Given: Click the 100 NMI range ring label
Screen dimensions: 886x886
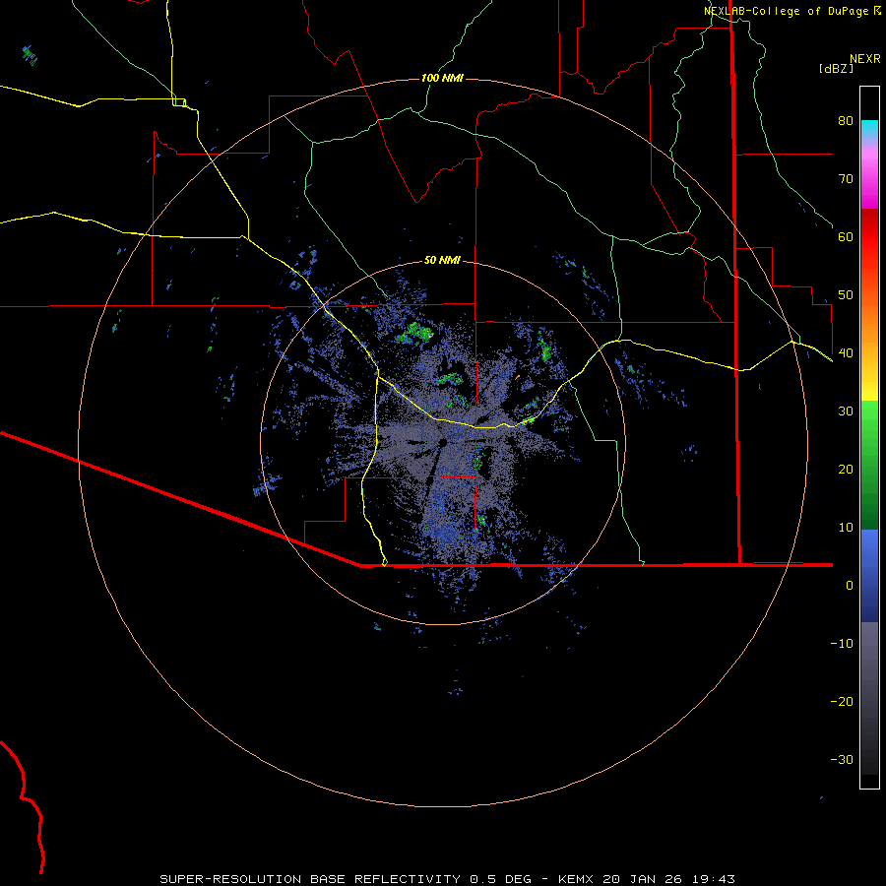Looking at the screenshot, I should click(442, 78).
